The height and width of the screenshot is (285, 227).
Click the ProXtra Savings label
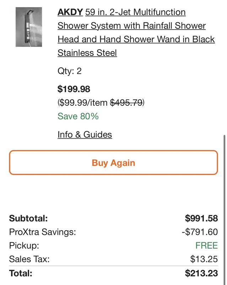pyautogui.click(x=43, y=232)
